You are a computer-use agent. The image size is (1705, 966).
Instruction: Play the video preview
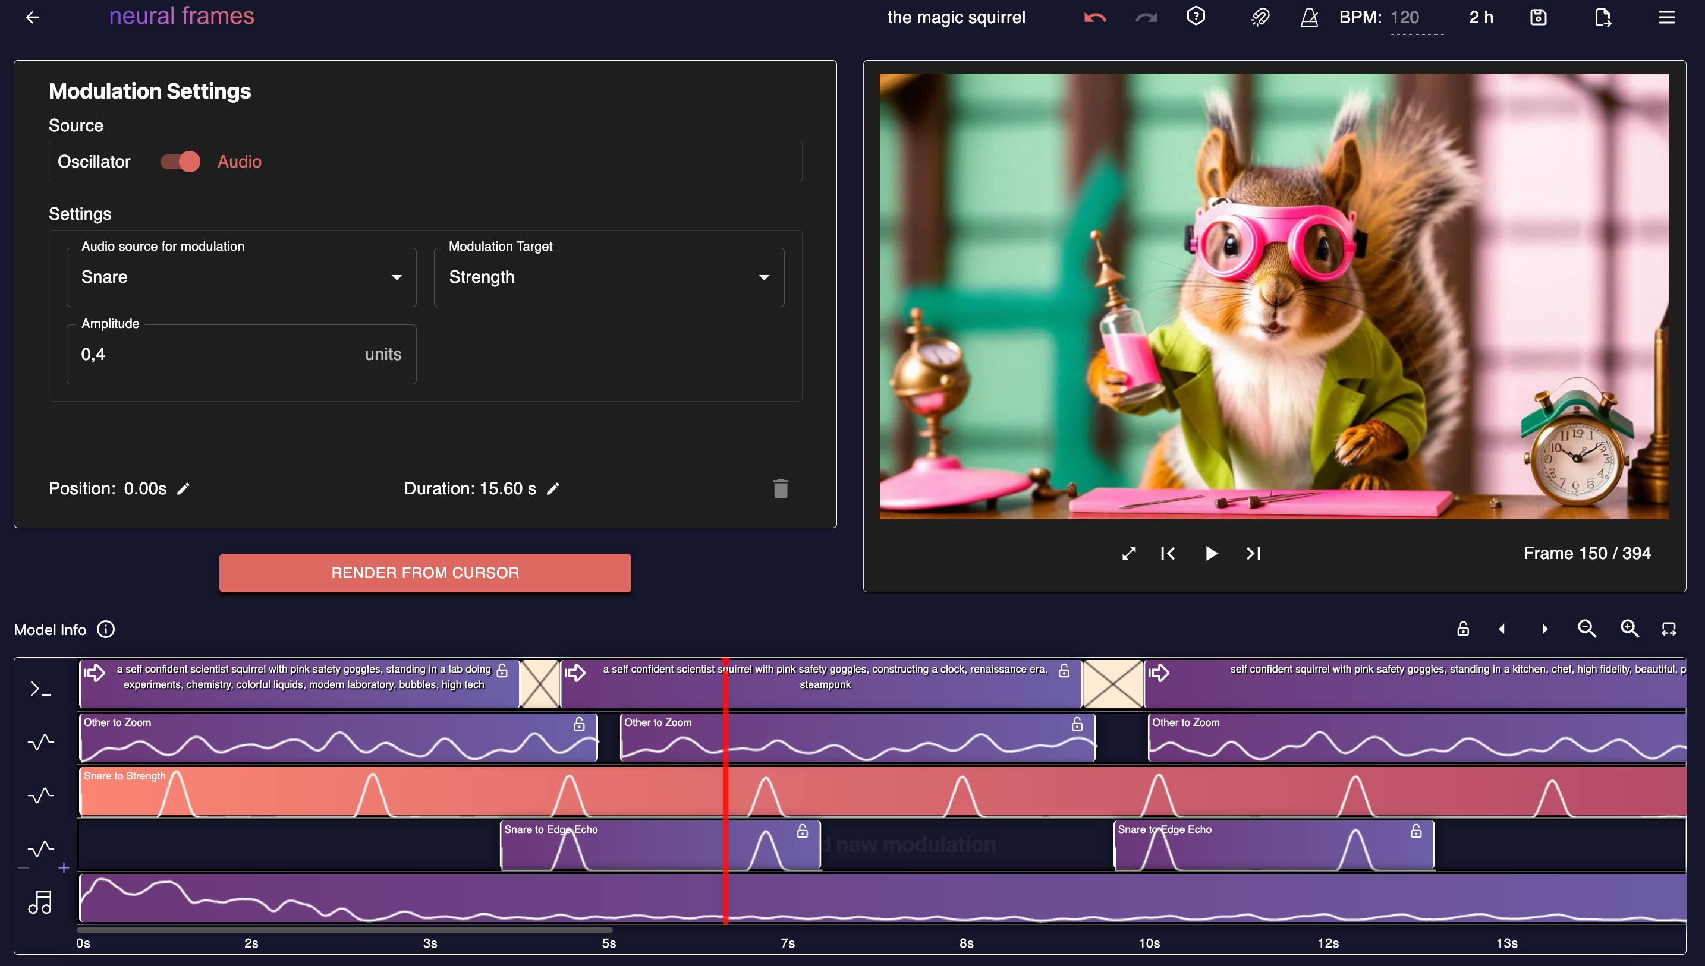click(x=1210, y=553)
